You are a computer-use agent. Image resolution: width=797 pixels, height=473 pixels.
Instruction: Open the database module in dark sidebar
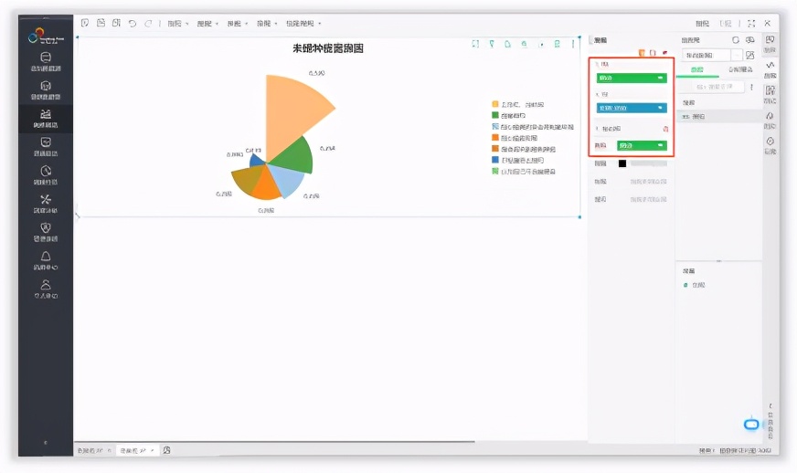[x=46, y=61]
